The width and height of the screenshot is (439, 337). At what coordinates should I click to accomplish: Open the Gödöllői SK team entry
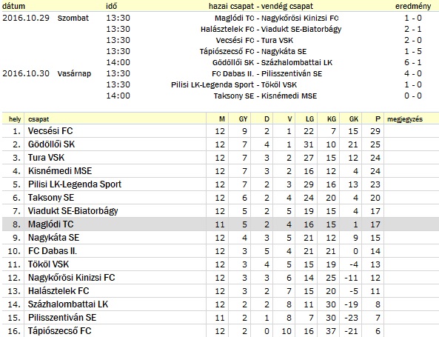(x=51, y=144)
